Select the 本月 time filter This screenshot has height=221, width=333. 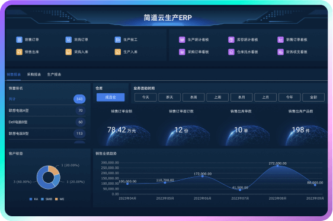point(242,97)
